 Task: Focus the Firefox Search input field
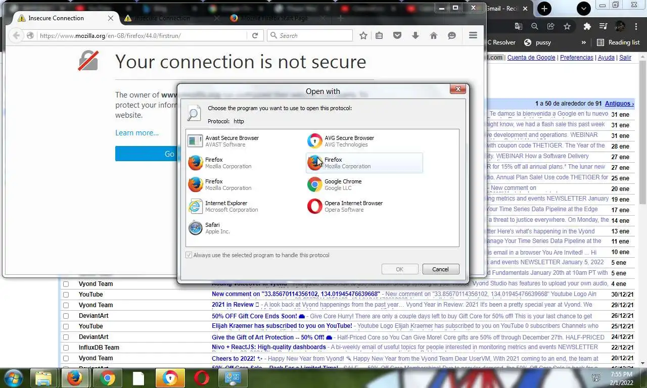click(x=309, y=35)
